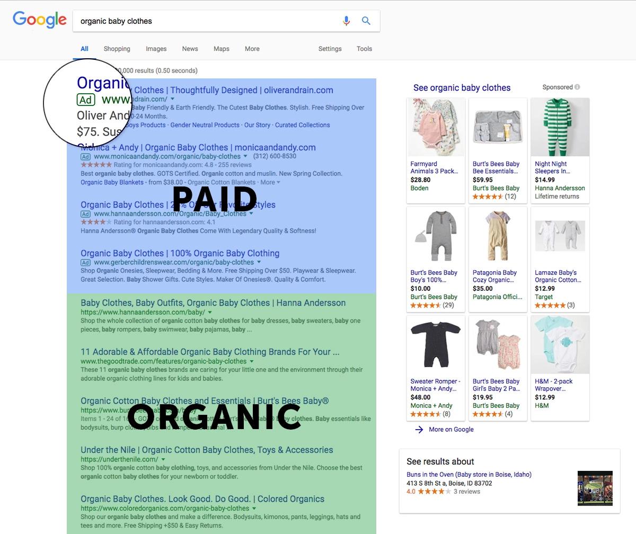Viewport: 636px width, 534px height.
Task: Open Settings in search bar
Action: coord(330,49)
